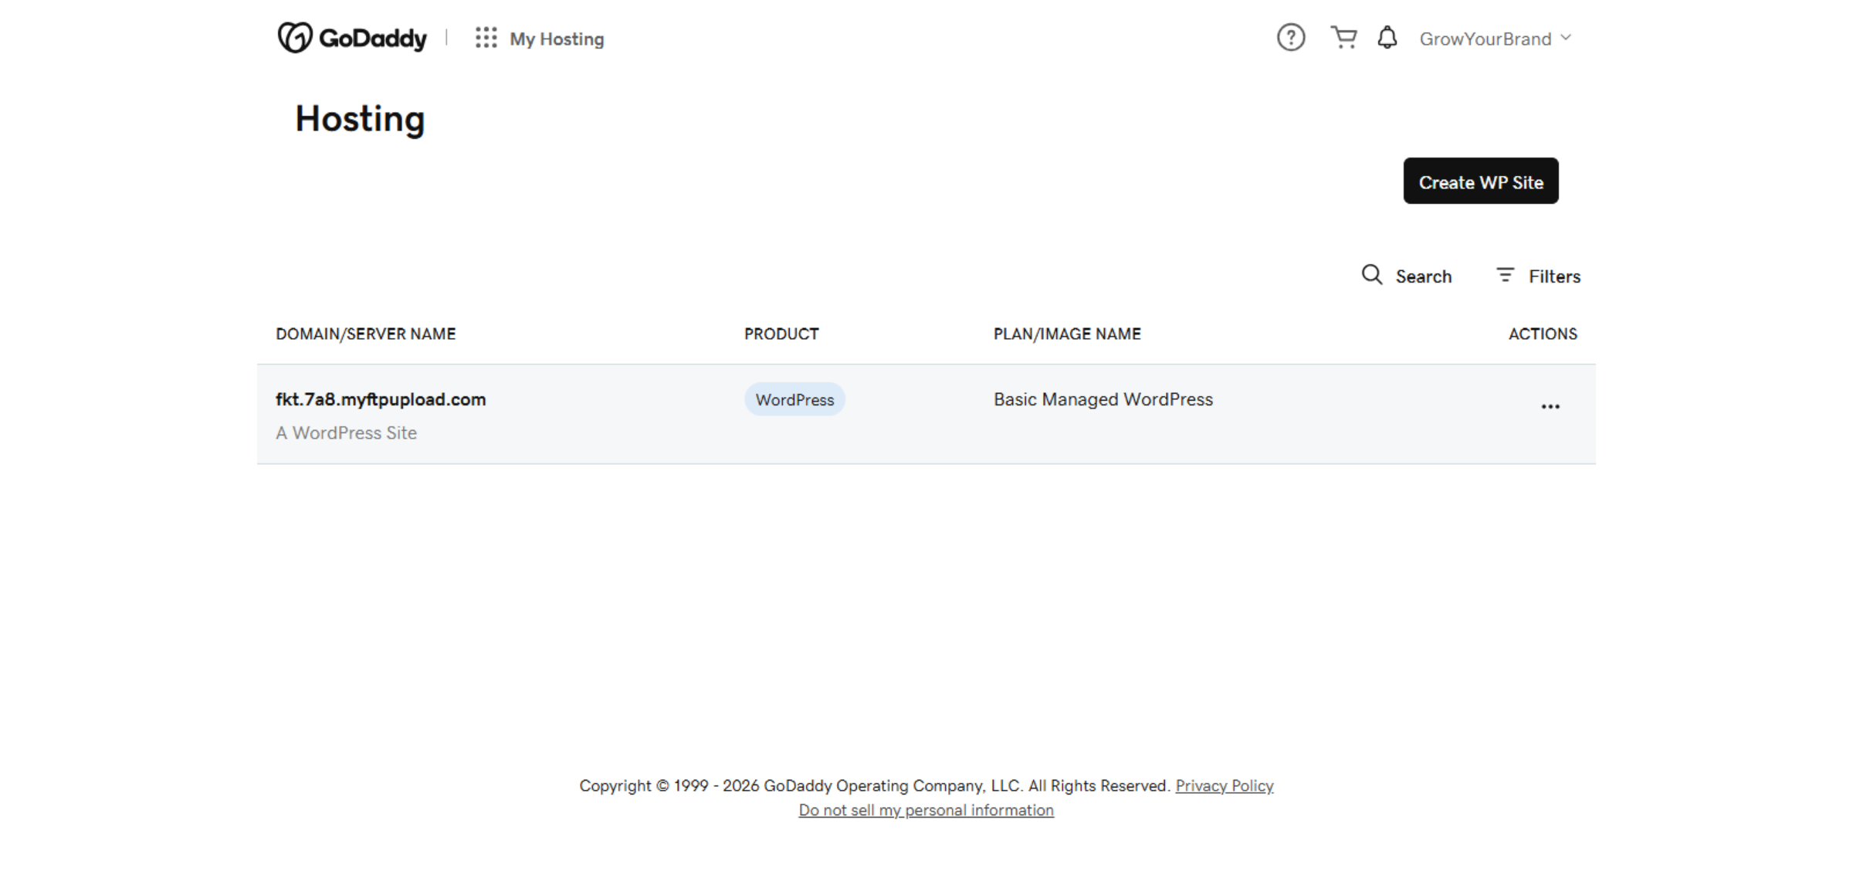This screenshot has width=1853, height=895.
Task: Open the notifications bell icon
Action: (x=1387, y=37)
